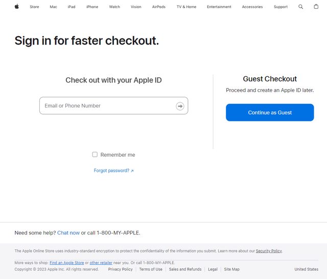Open the Security Policy link

coord(269,251)
